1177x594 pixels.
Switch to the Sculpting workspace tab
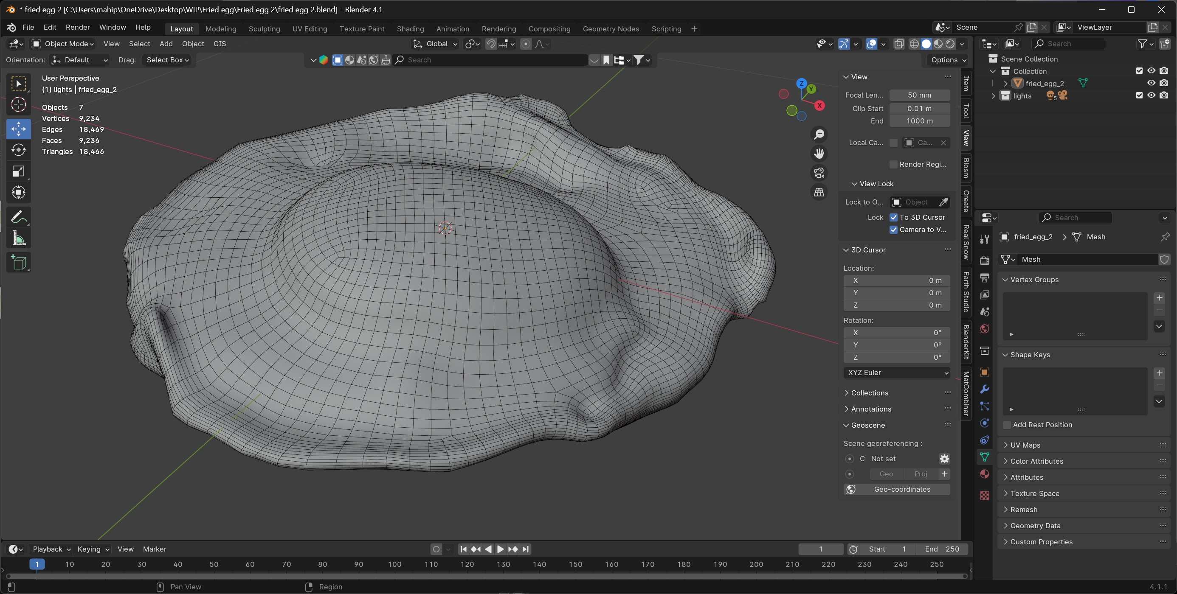(x=264, y=29)
